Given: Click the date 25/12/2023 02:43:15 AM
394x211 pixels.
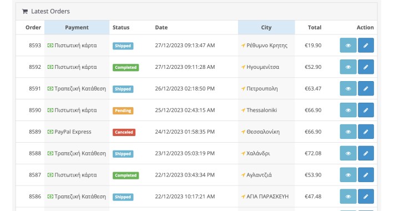Looking at the screenshot, I should [x=185, y=110].
